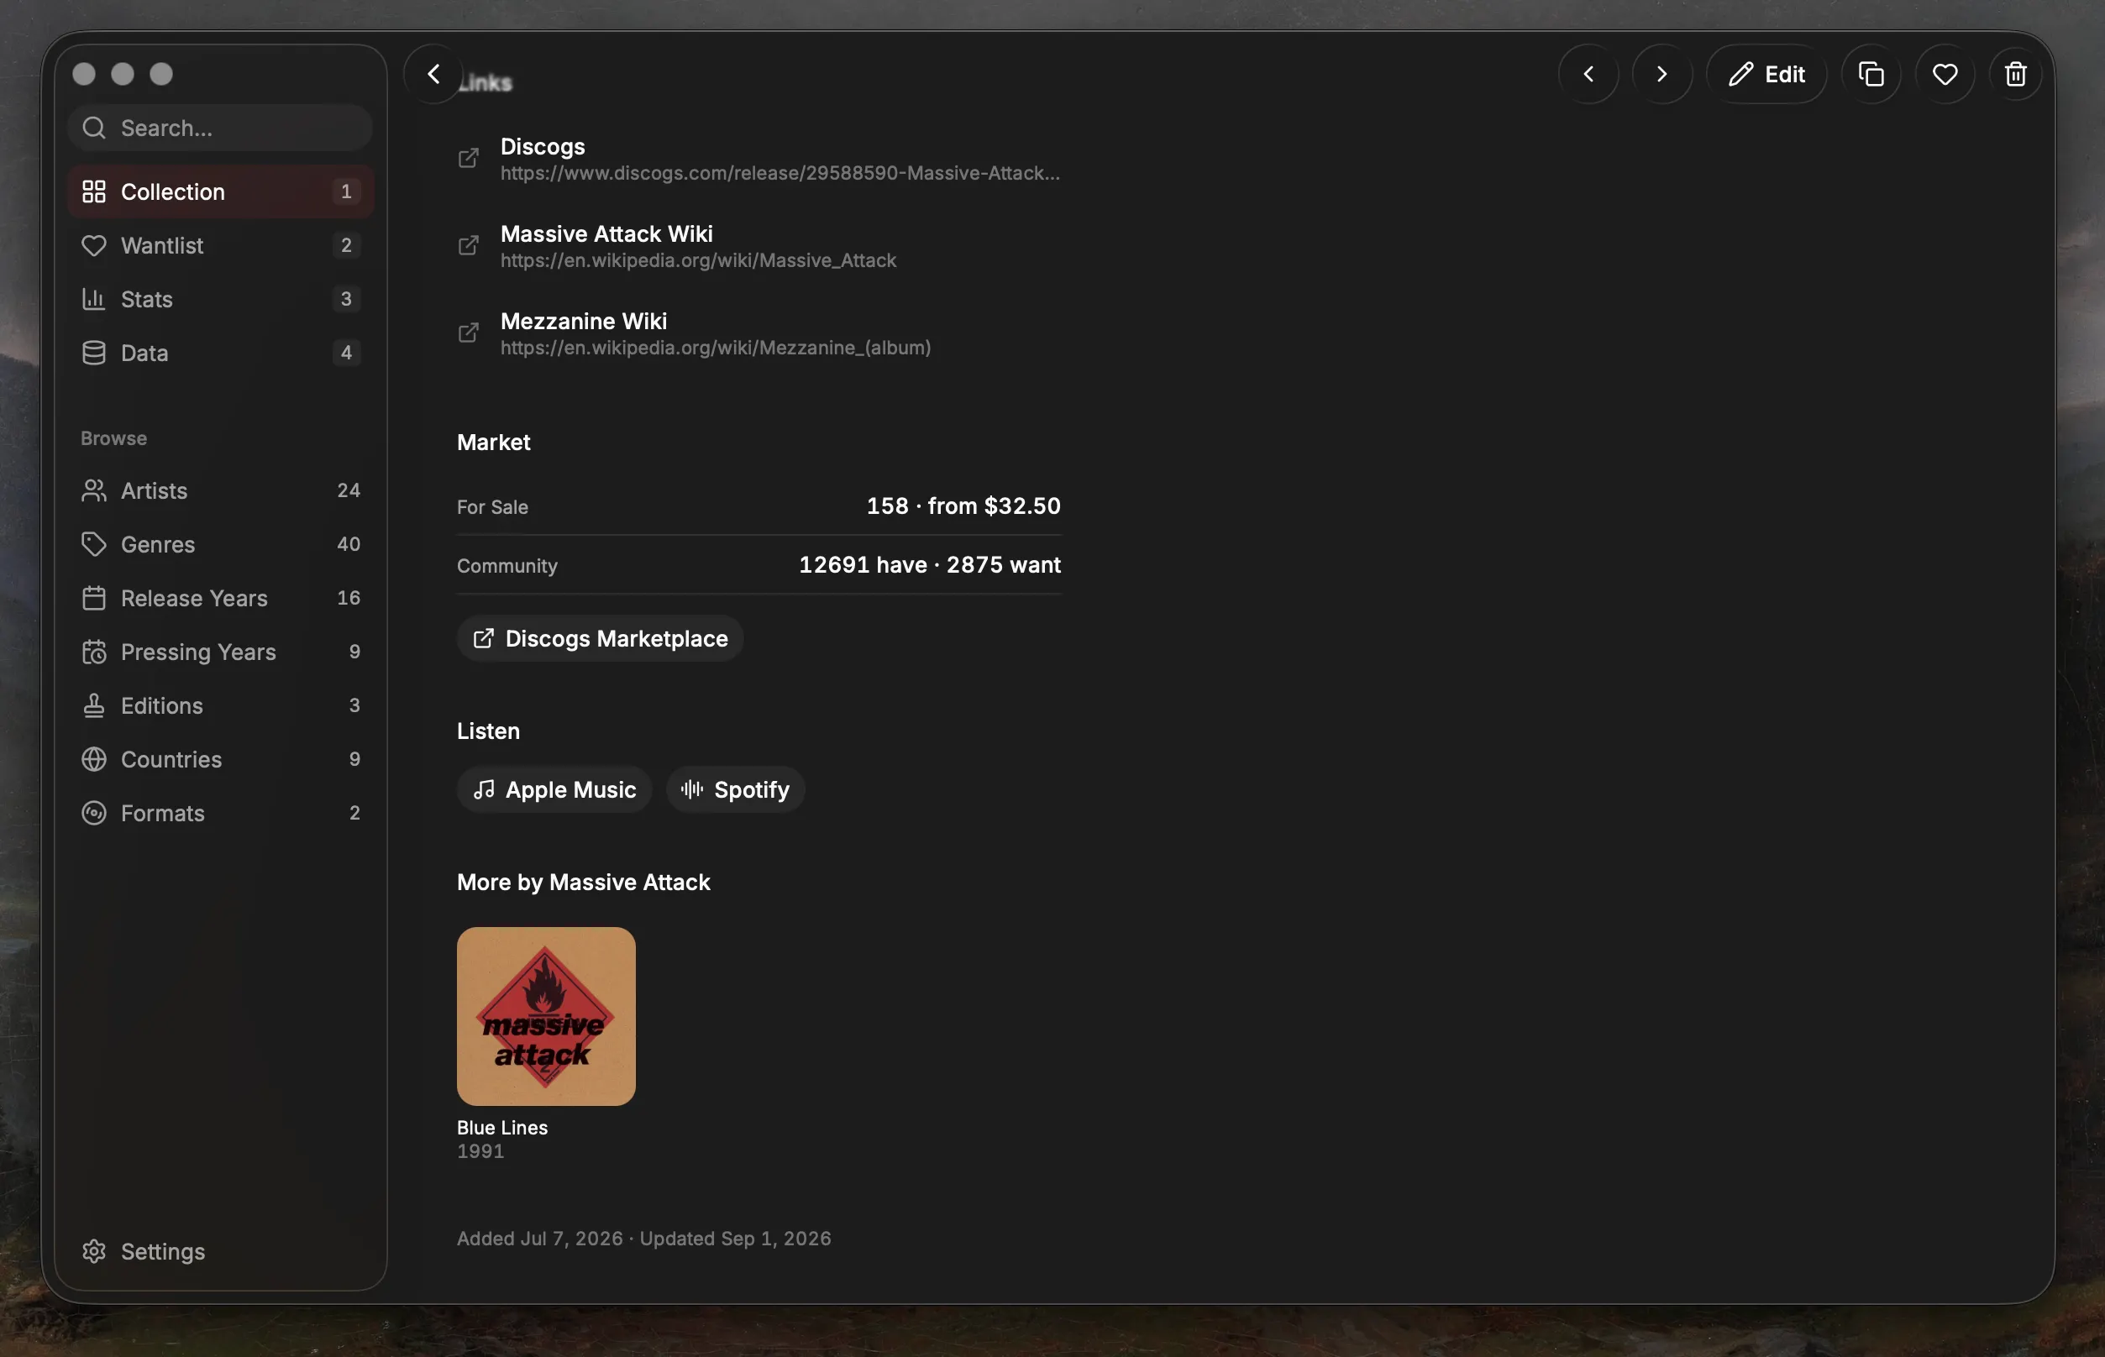Open the Blue Lines album cover
Screen dimensions: 2105x1357
pos(546,1016)
